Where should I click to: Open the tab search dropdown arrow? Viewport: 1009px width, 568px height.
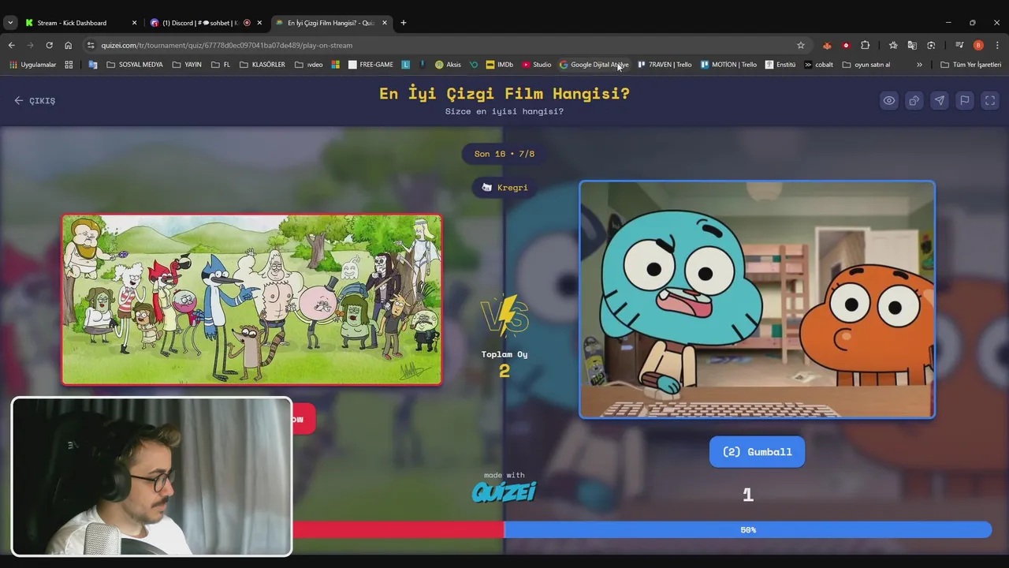9,23
